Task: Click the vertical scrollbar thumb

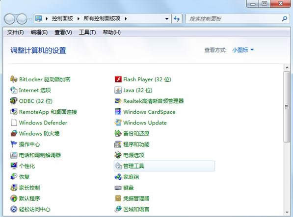Action: pos(287,107)
